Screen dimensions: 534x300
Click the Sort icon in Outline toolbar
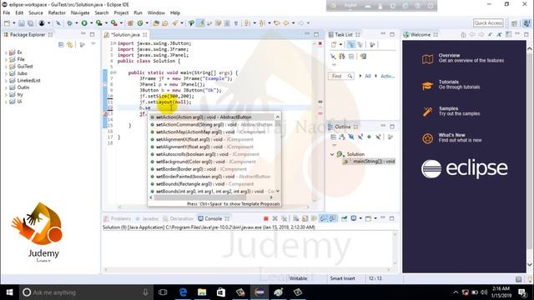pyautogui.click(x=342, y=137)
